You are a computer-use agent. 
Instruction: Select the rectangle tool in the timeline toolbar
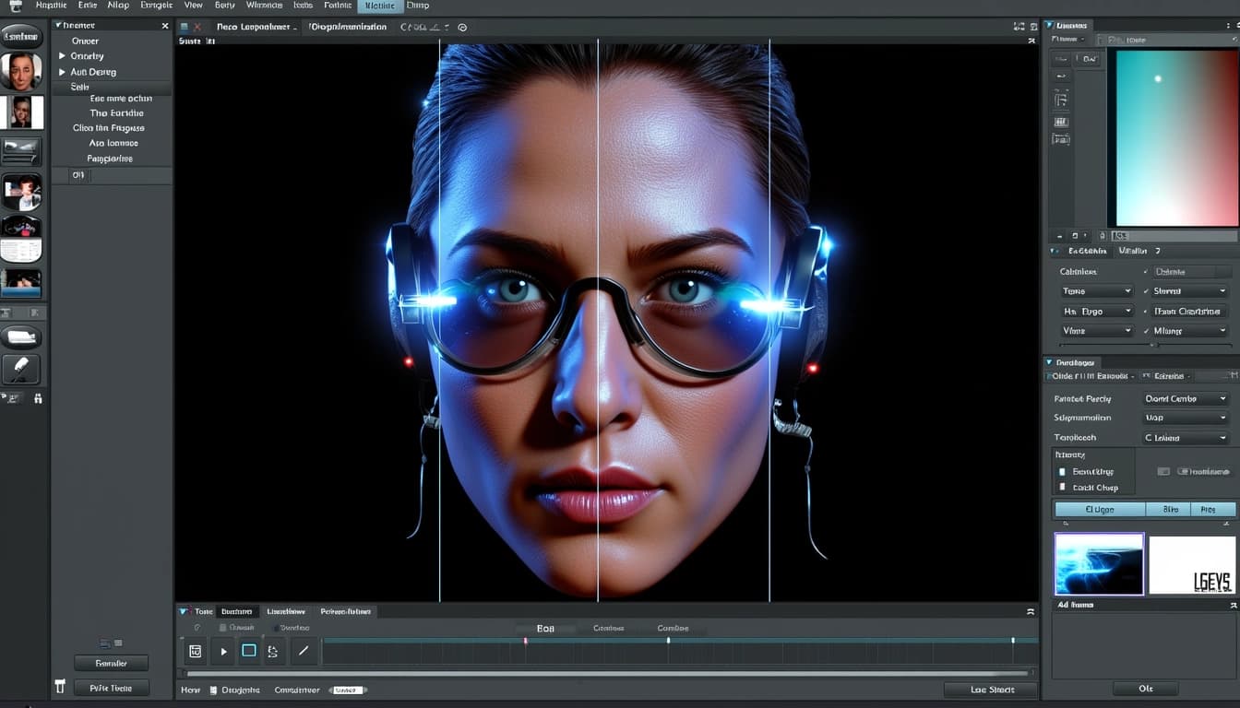[x=249, y=651]
